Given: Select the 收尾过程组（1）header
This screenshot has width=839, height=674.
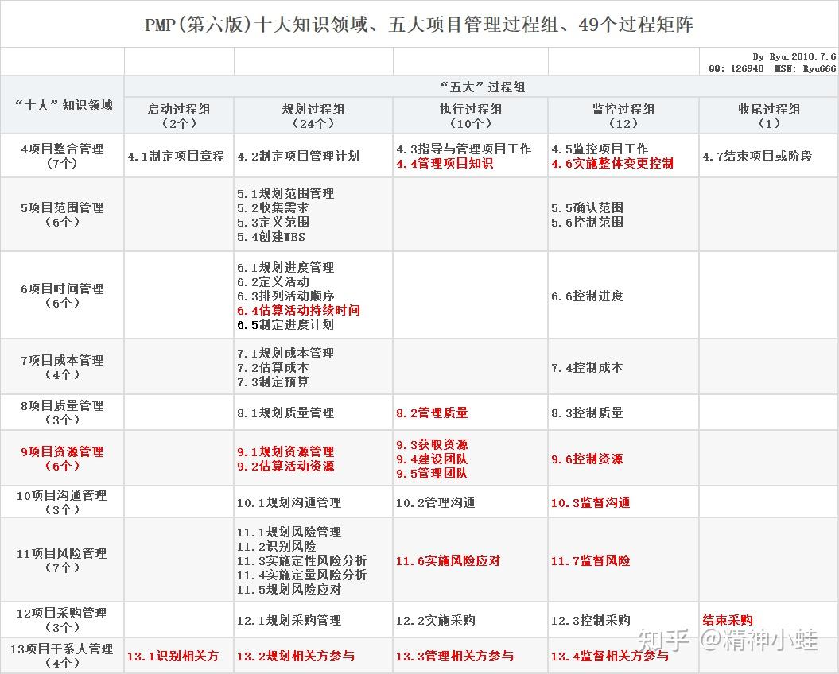Looking at the screenshot, I should pyautogui.click(x=767, y=115).
